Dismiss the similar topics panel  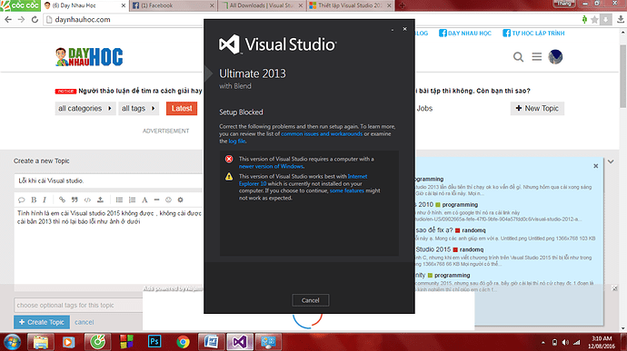point(595,166)
